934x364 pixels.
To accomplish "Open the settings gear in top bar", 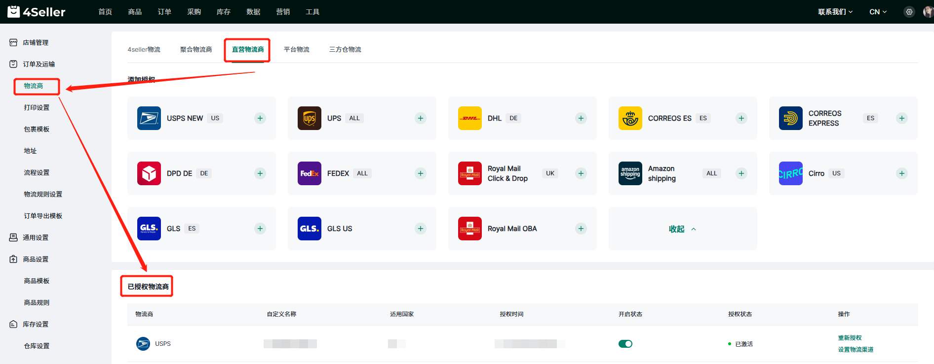I will [x=909, y=12].
